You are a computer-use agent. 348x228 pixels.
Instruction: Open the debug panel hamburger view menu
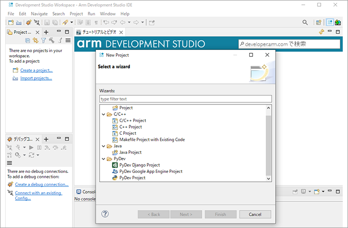coord(9,163)
